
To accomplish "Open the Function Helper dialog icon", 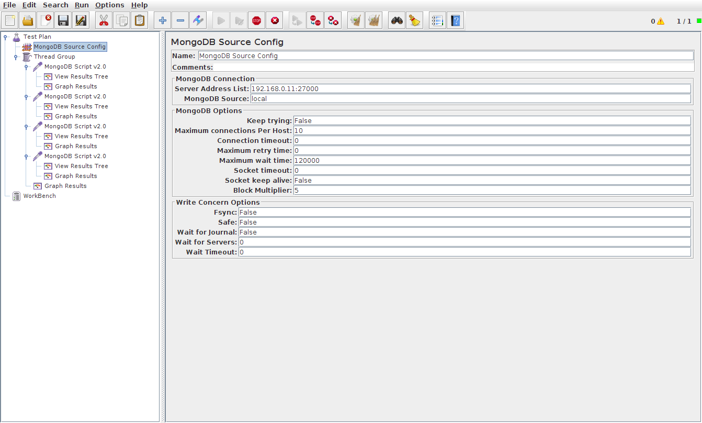I will pyautogui.click(x=438, y=21).
